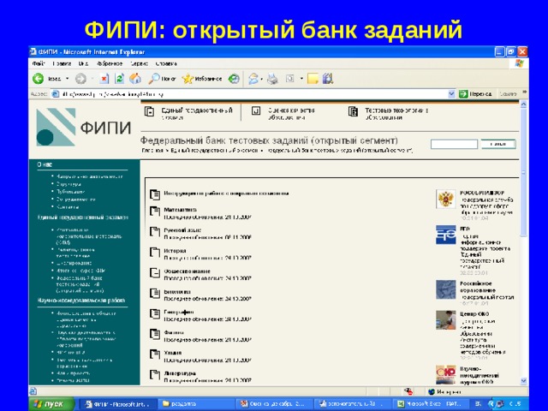The image size is (548, 411).
Task: Click the Print toolbar icon
Action: point(272,79)
